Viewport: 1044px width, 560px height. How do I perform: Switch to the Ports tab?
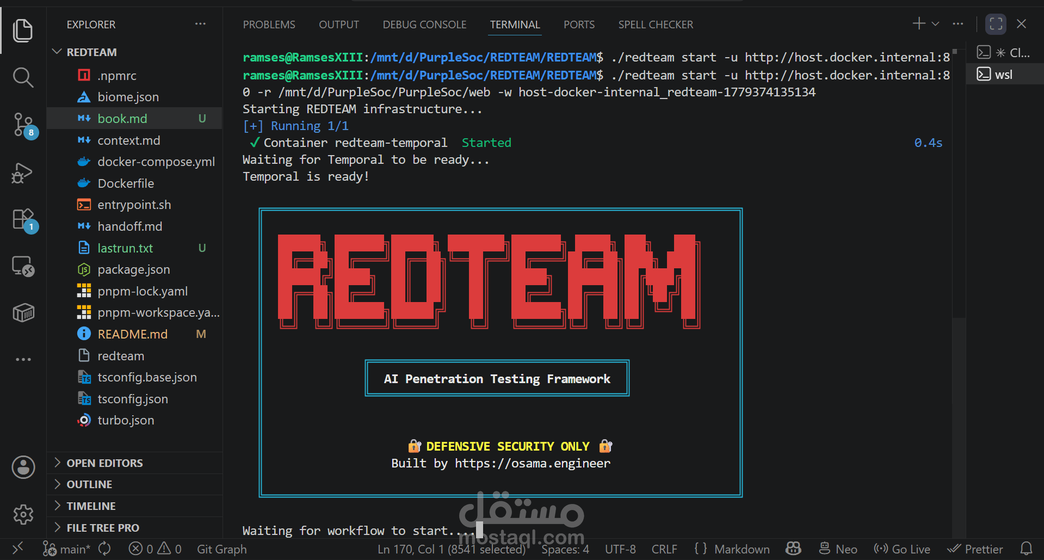(x=579, y=24)
